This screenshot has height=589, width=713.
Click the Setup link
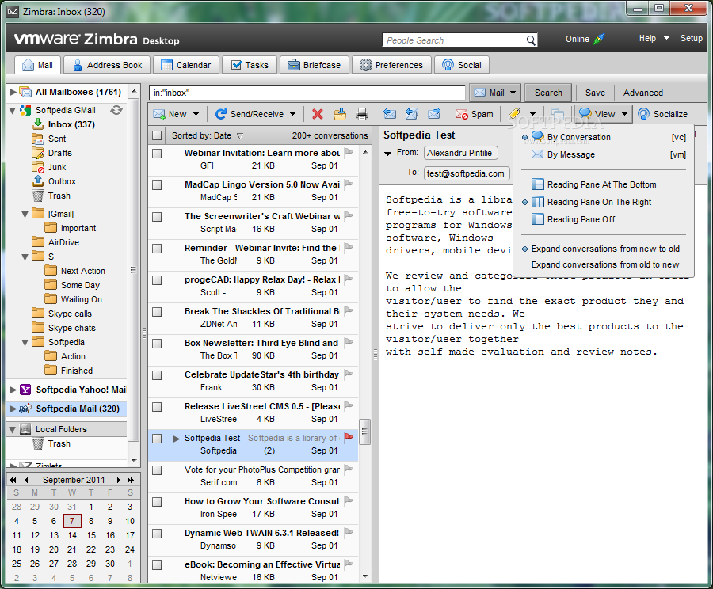(x=691, y=38)
